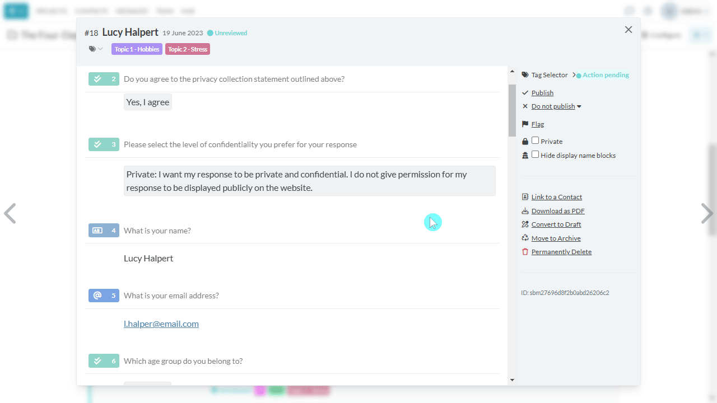Click the tag icon beside Tag Selector
717x403 pixels.
coord(525,75)
